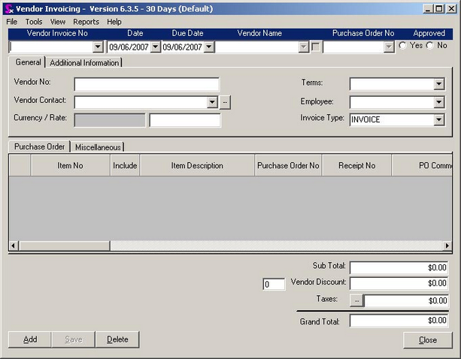Open the Taxes details ellipsis button
The width and height of the screenshot is (461, 359).
point(356,300)
